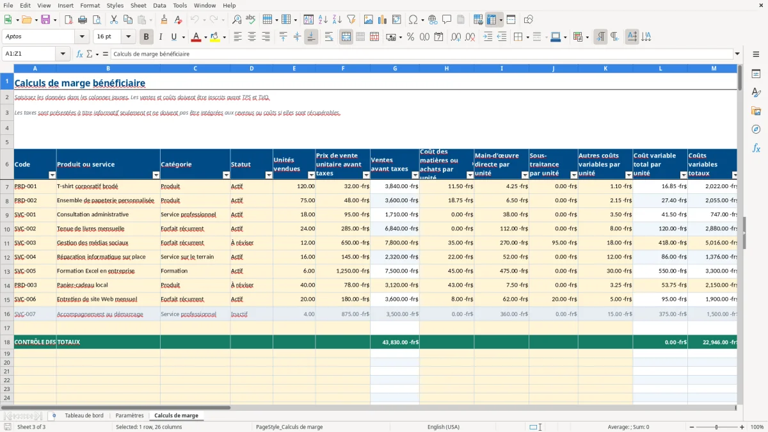768x432 pixels.
Task: Click the Sort Ascending icon
Action: pos(323,20)
